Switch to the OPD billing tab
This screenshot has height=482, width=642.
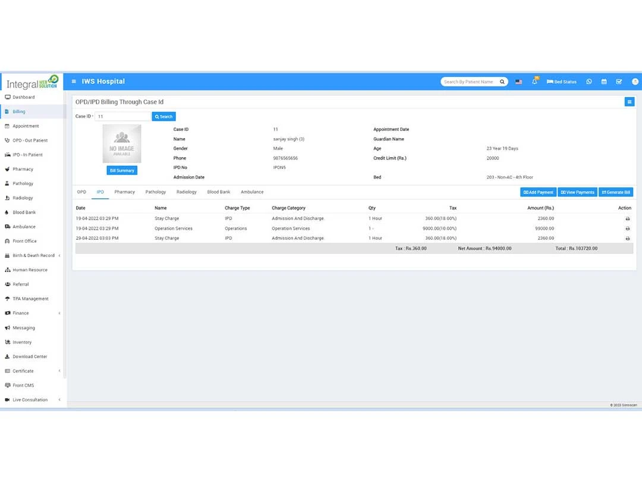pyautogui.click(x=81, y=192)
